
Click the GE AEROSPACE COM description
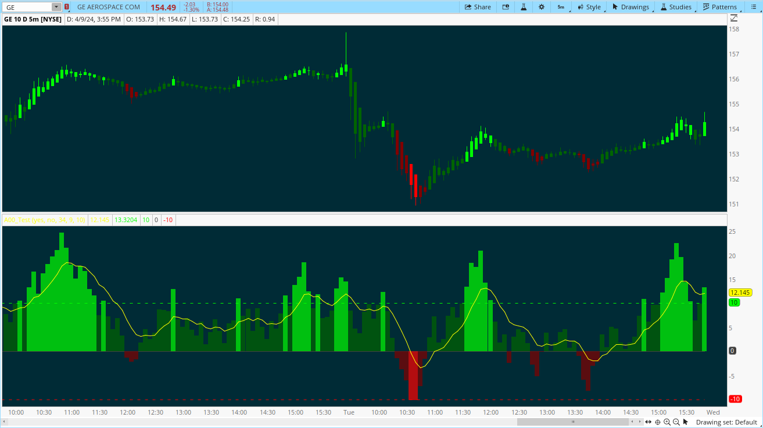[109, 7]
